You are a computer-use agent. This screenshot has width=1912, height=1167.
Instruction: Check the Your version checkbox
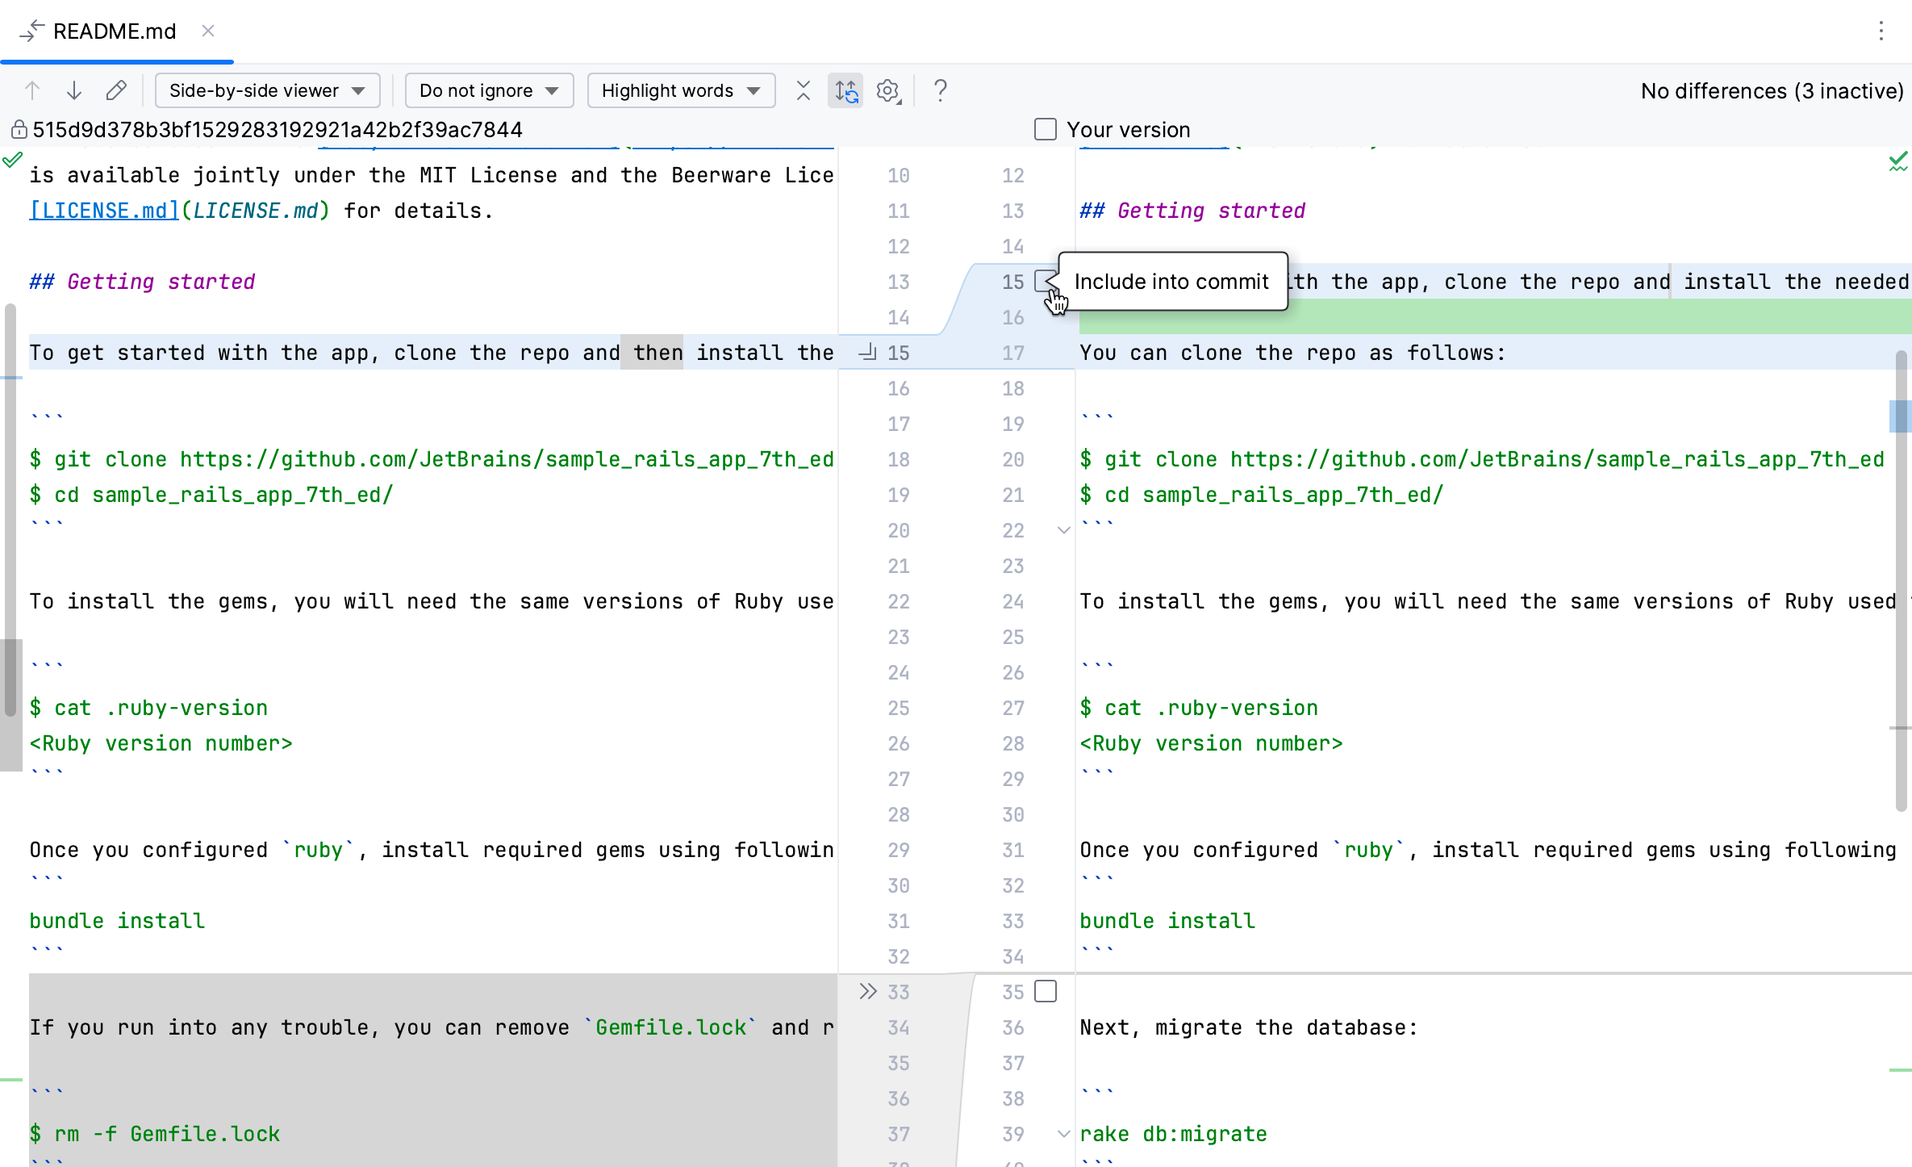[1045, 128]
